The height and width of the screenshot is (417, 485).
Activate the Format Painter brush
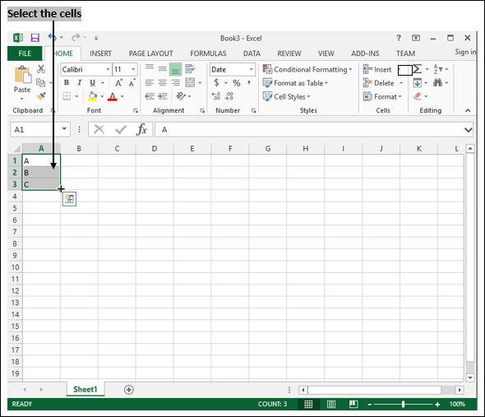click(x=41, y=96)
